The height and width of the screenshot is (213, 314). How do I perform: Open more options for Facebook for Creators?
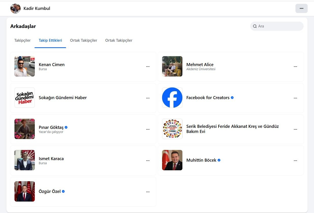tap(295, 98)
